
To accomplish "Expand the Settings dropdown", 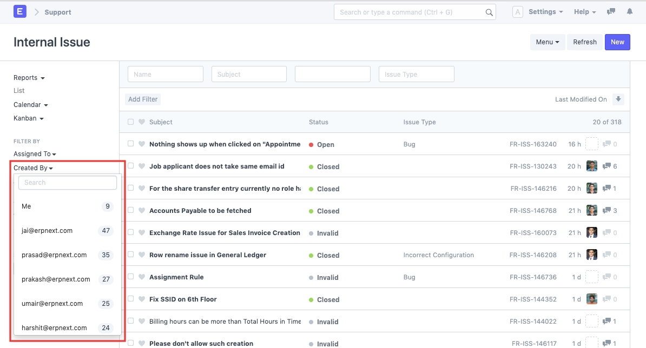I will [x=545, y=12].
